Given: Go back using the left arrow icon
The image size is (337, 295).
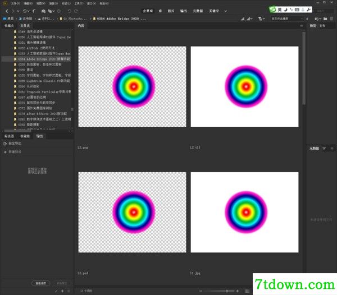Looking at the screenshot, I should [x=7, y=11].
